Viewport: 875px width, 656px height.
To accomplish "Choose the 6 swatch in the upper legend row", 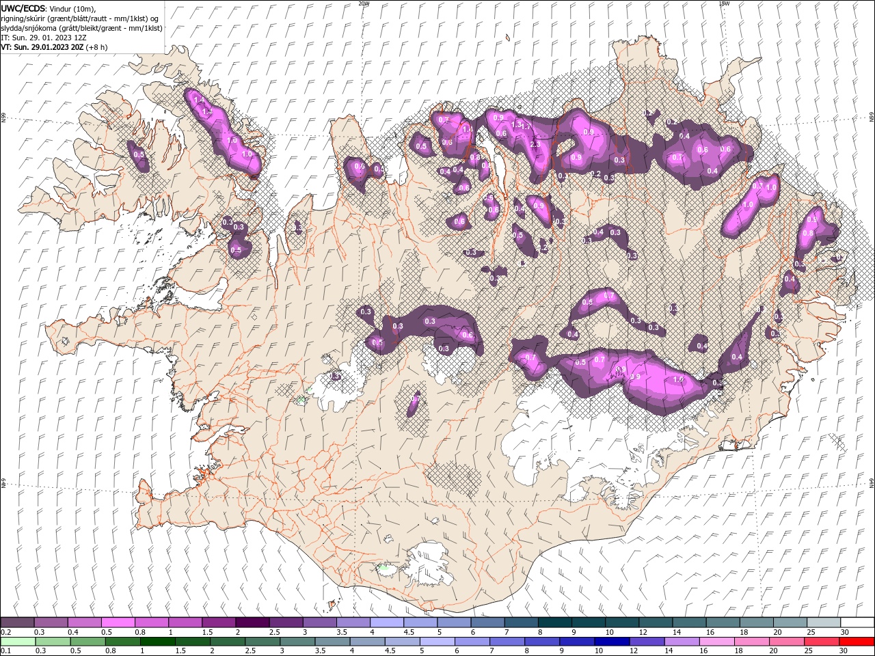I will coord(487,623).
